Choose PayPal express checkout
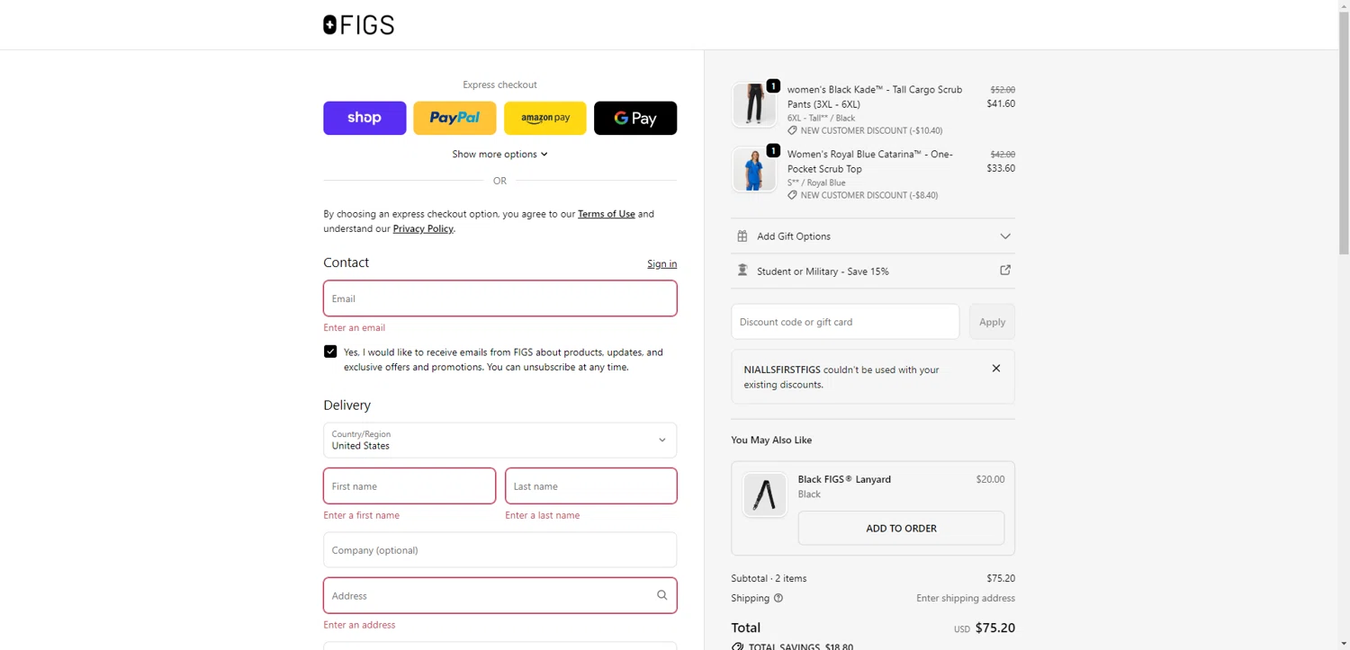This screenshot has width=1350, height=650. pyautogui.click(x=454, y=118)
